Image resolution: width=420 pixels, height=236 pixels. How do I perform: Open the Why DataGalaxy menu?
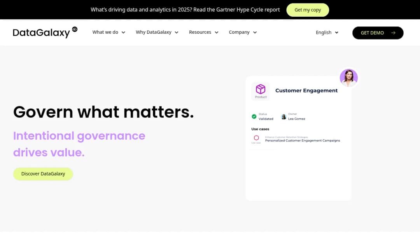(157, 32)
